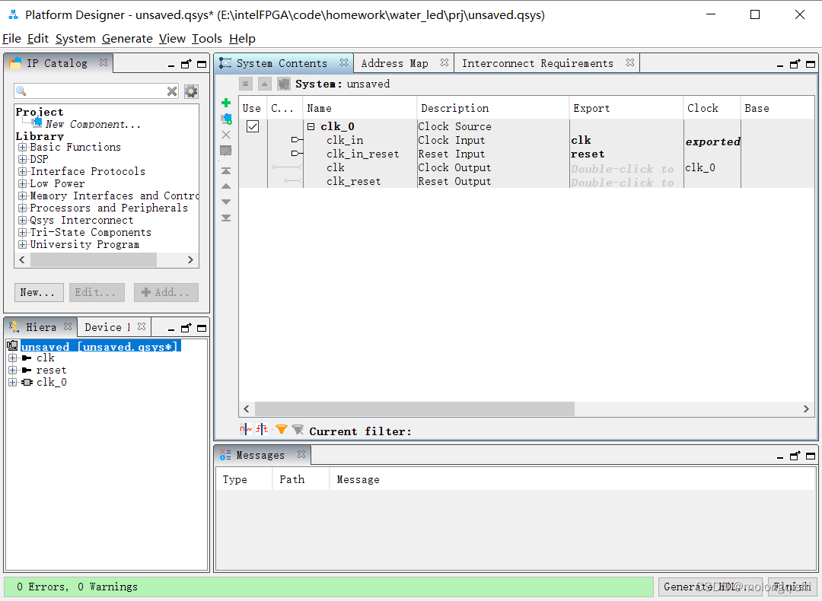Click the go up one level icon beside System
Image resolution: width=822 pixels, height=601 pixels.
(265, 84)
